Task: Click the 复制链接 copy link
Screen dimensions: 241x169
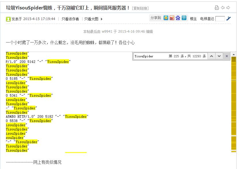Action: tap(140, 8)
